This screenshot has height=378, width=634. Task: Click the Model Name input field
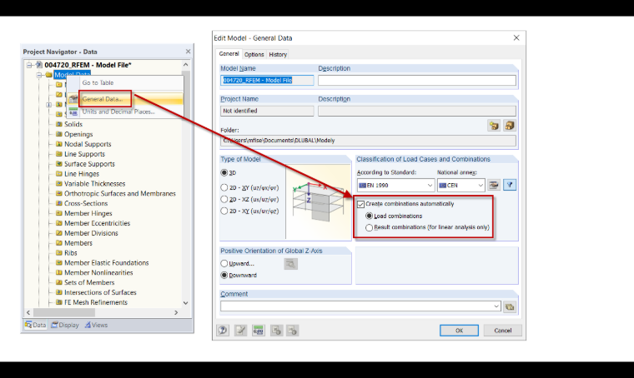(267, 80)
